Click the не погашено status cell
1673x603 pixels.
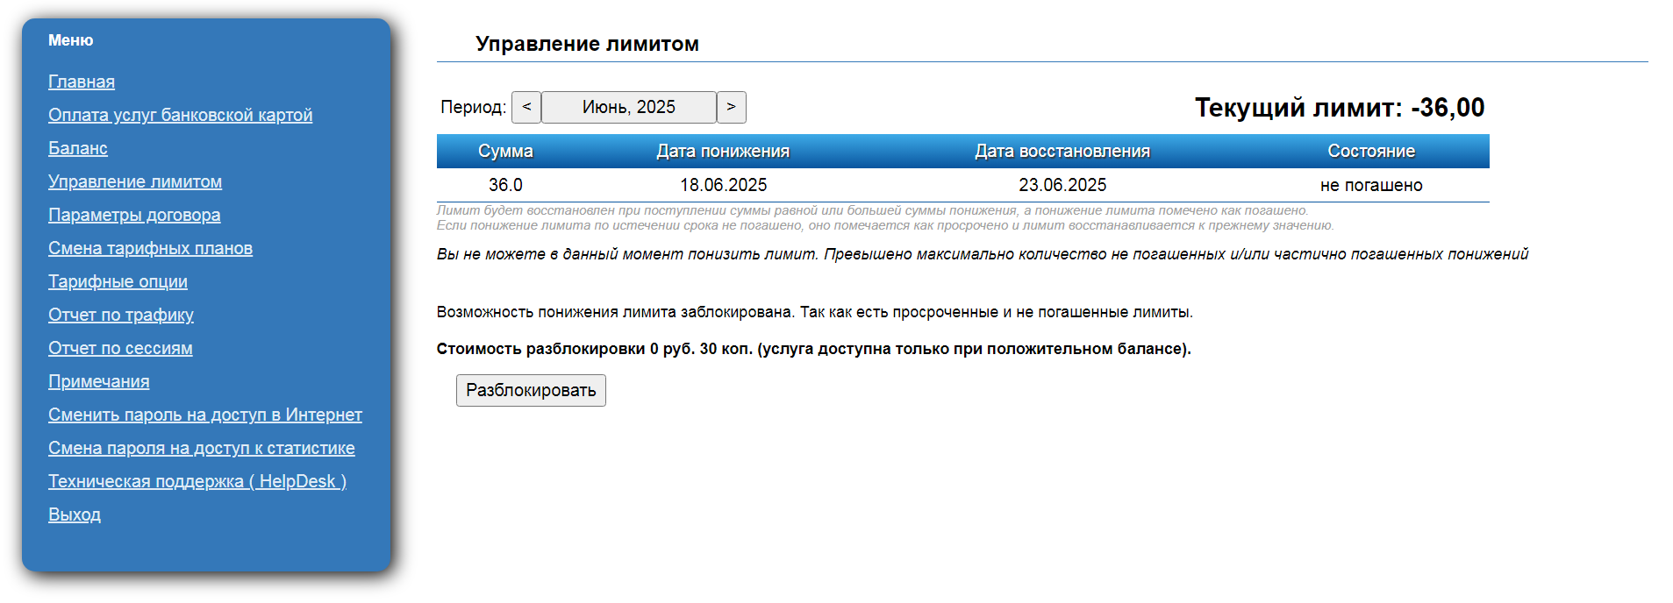(1371, 185)
